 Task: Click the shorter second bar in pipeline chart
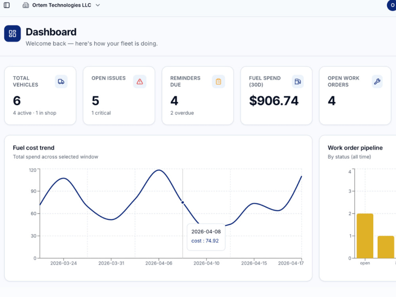pos(386,247)
